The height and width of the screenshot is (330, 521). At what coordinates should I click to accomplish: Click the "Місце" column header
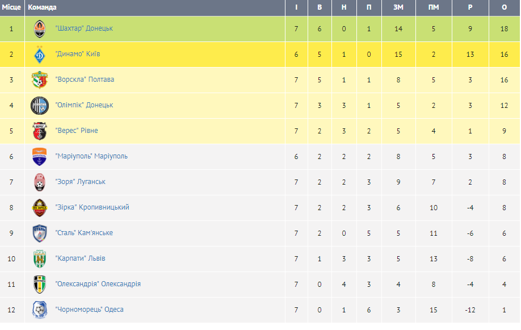pos(11,7)
